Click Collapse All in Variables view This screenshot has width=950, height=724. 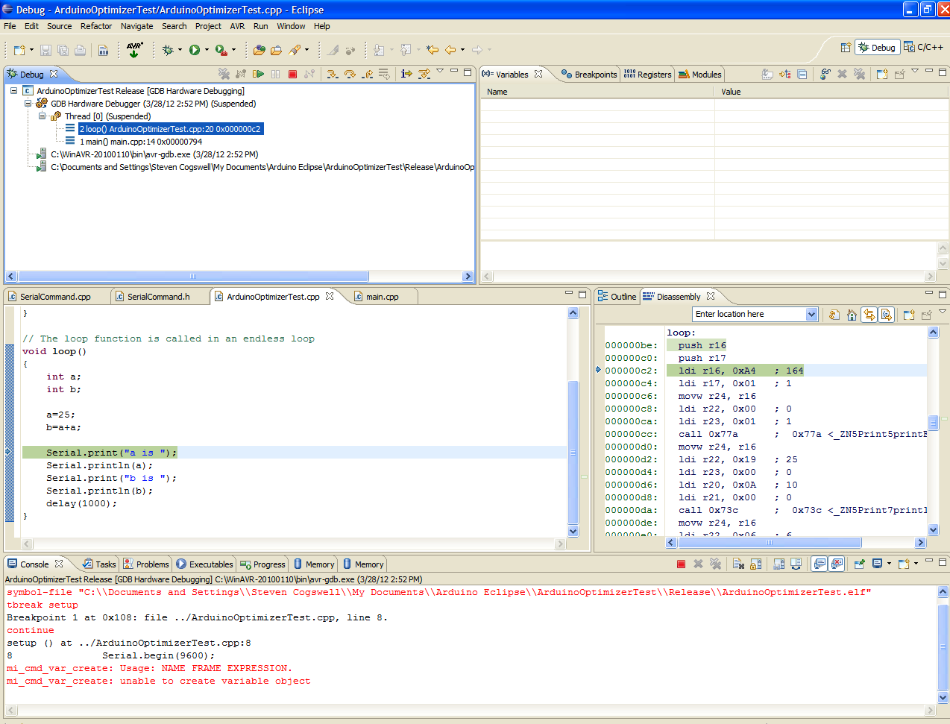(x=802, y=74)
